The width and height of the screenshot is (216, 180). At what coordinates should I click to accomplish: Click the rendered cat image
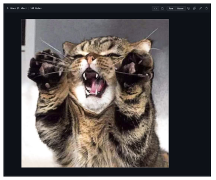pos(95,93)
